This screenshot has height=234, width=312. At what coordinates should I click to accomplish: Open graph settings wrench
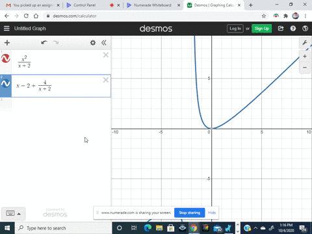pyautogui.click(x=305, y=43)
